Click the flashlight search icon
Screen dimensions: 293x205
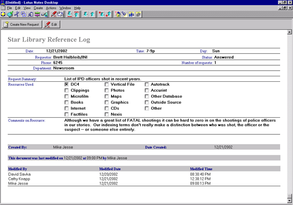124,14
